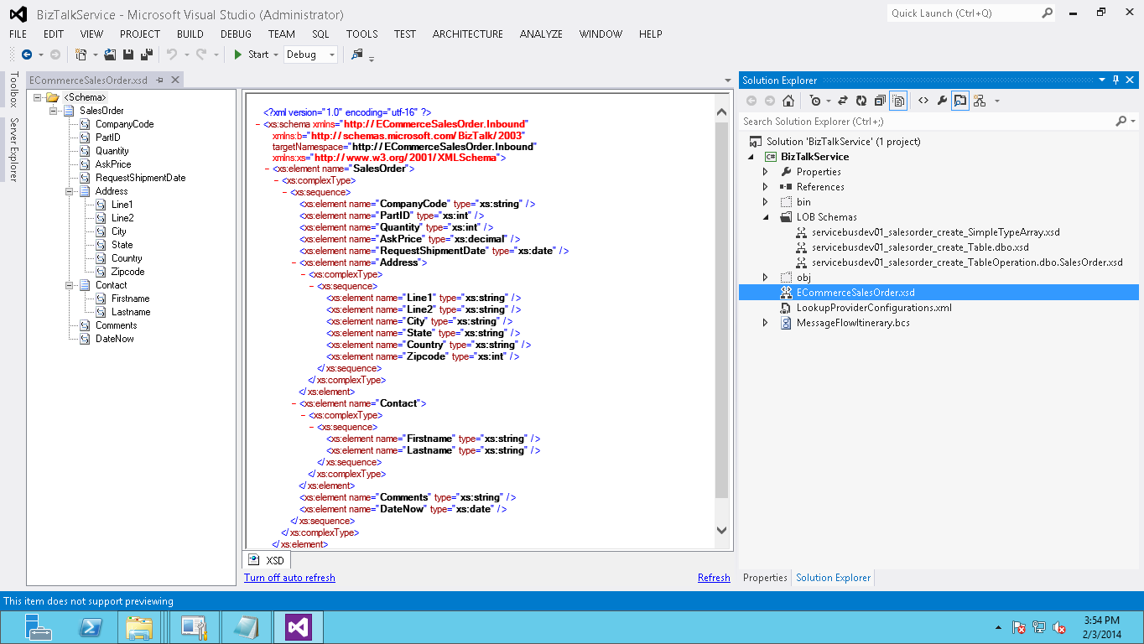Click the View Code icon in Solution Explorer
The height and width of the screenshot is (644, 1144).
coord(923,101)
